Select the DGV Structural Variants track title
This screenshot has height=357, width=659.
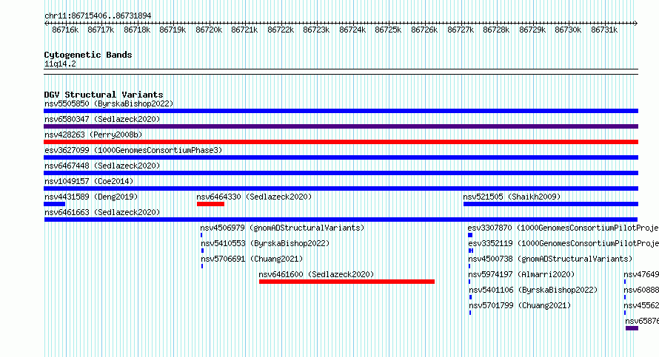pyautogui.click(x=104, y=95)
